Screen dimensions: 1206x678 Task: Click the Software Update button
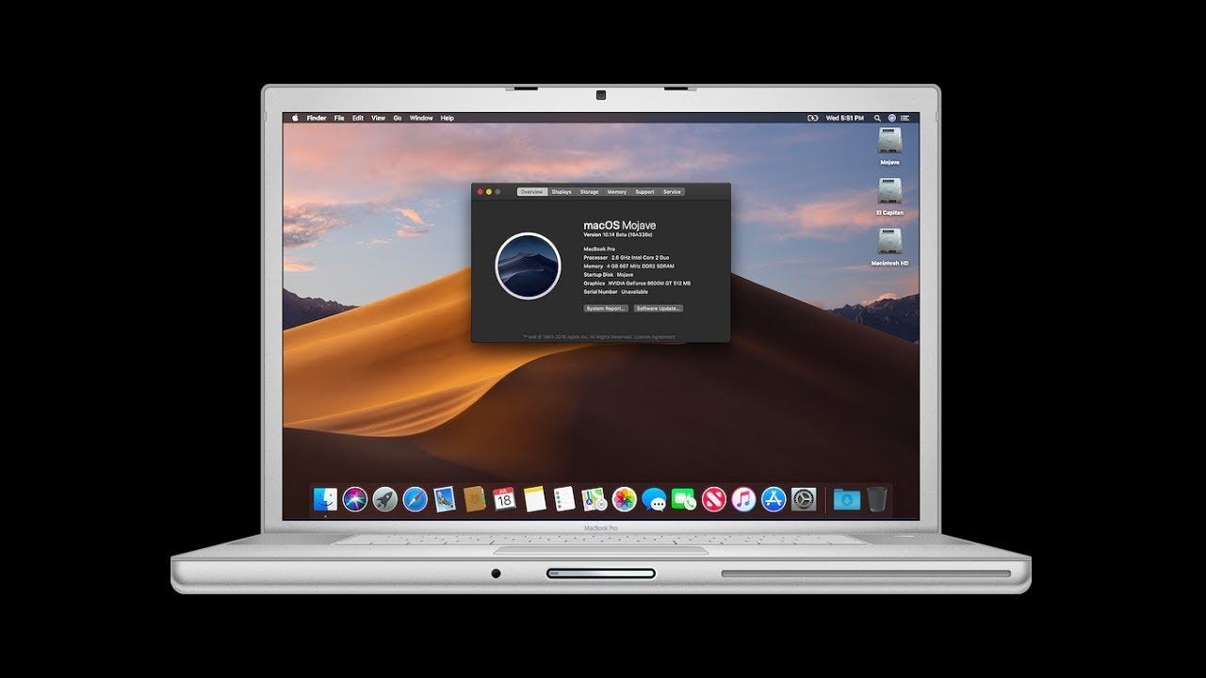tap(658, 308)
